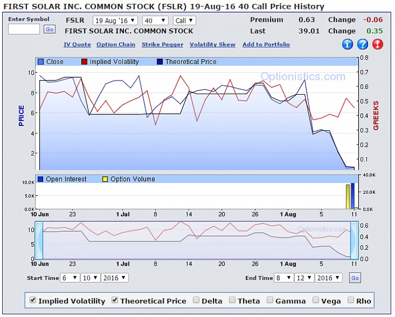Click the PRICE axis label
The width and height of the screenshot is (395, 317).
click(21, 116)
